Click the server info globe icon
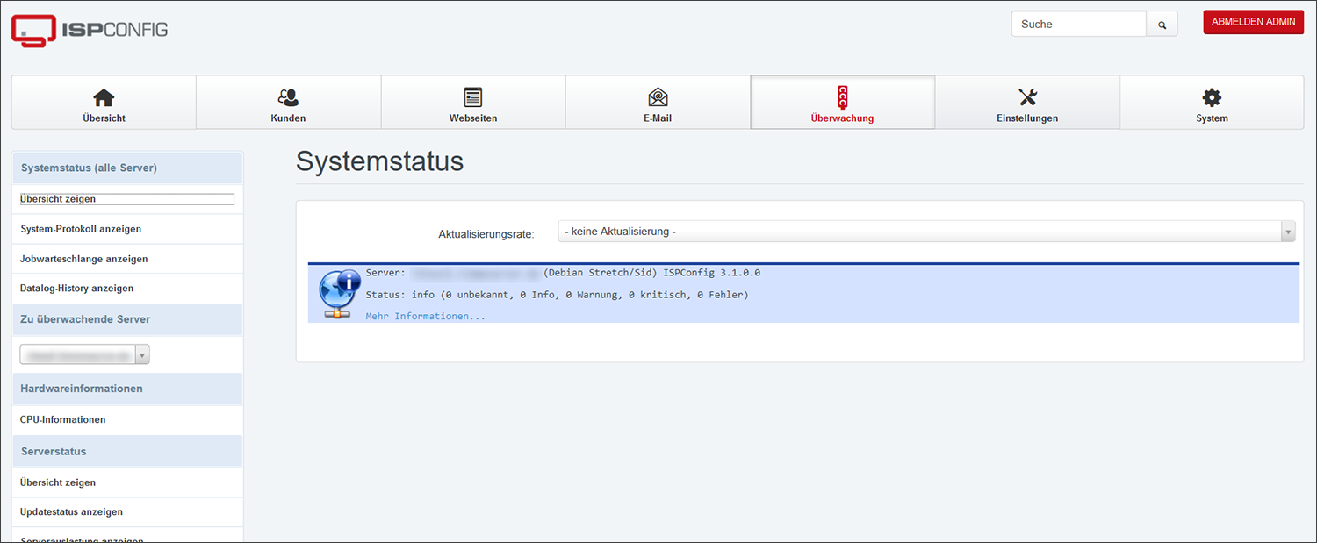The height and width of the screenshot is (543, 1317). click(x=338, y=294)
